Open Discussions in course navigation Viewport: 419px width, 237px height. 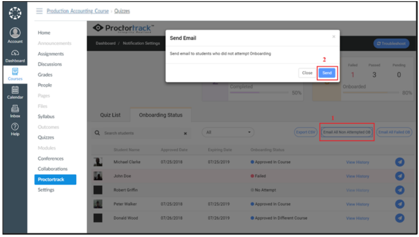click(50, 64)
